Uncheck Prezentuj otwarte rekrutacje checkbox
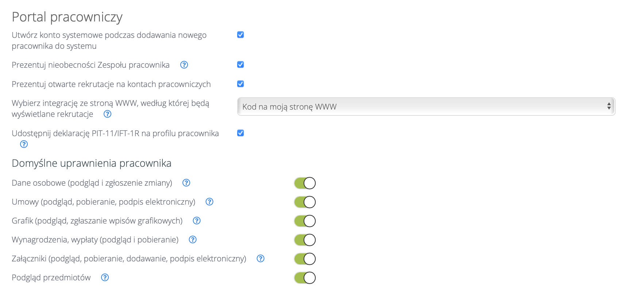Screen dimensions: 643x292 click(x=240, y=84)
